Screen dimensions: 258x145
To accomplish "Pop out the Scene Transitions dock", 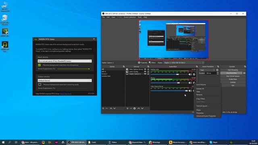I will (x=218, y=66).
